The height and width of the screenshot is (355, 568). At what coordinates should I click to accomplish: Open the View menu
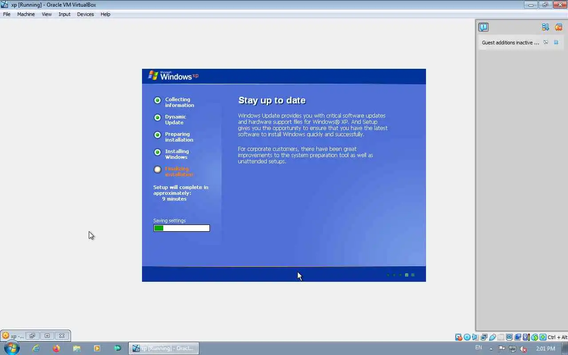(x=47, y=14)
